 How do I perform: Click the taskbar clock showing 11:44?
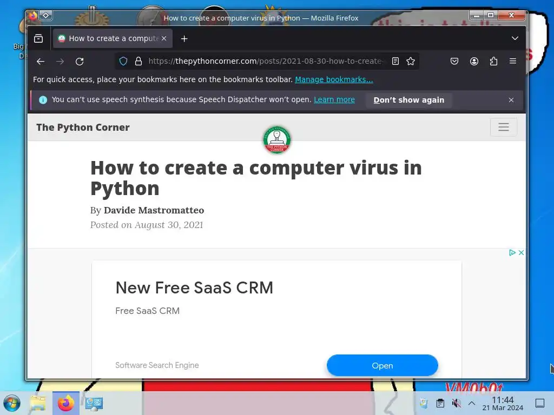click(503, 403)
